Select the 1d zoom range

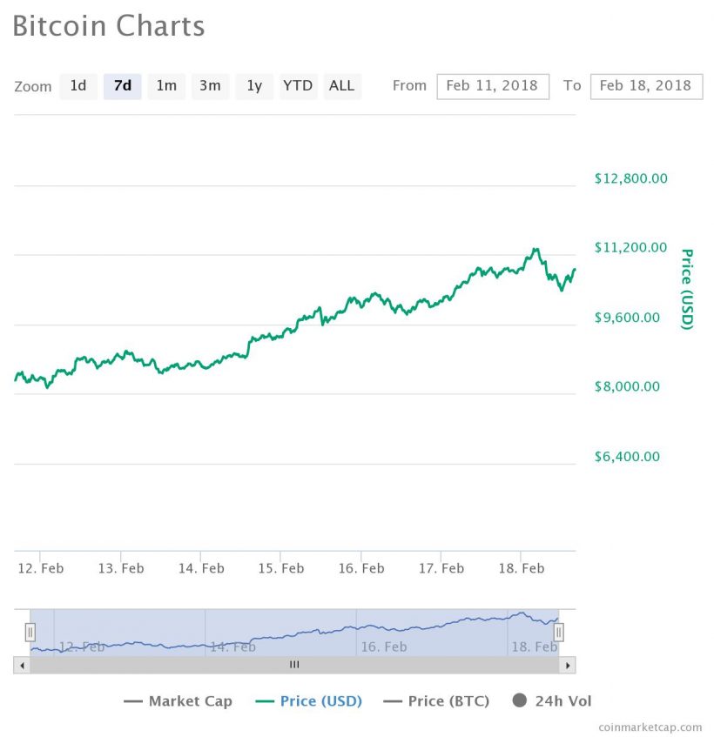pos(78,86)
